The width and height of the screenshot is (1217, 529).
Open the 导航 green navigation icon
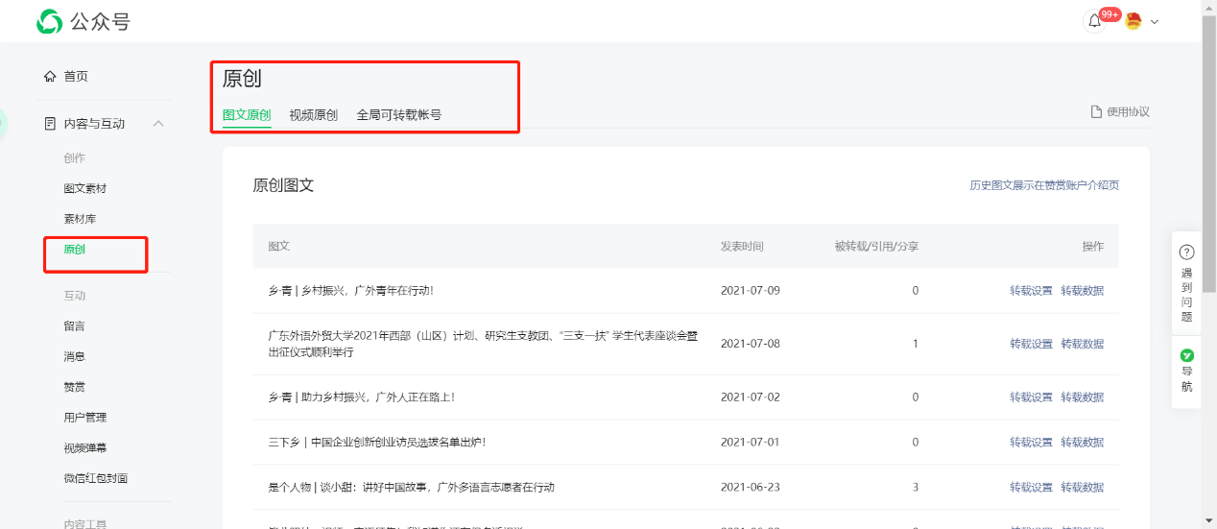click(x=1186, y=355)
